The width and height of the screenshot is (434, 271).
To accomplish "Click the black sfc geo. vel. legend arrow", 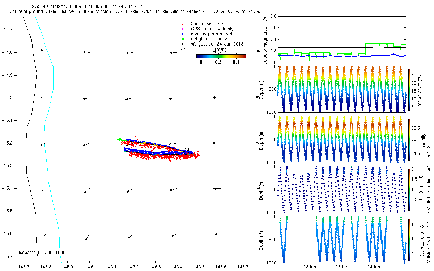I will coord(185,44).
